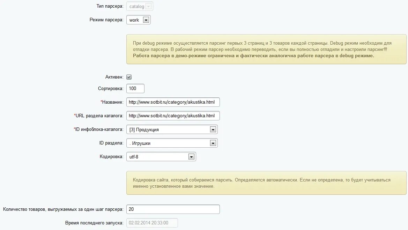Focus the 'Название' text input

(173, 102)
